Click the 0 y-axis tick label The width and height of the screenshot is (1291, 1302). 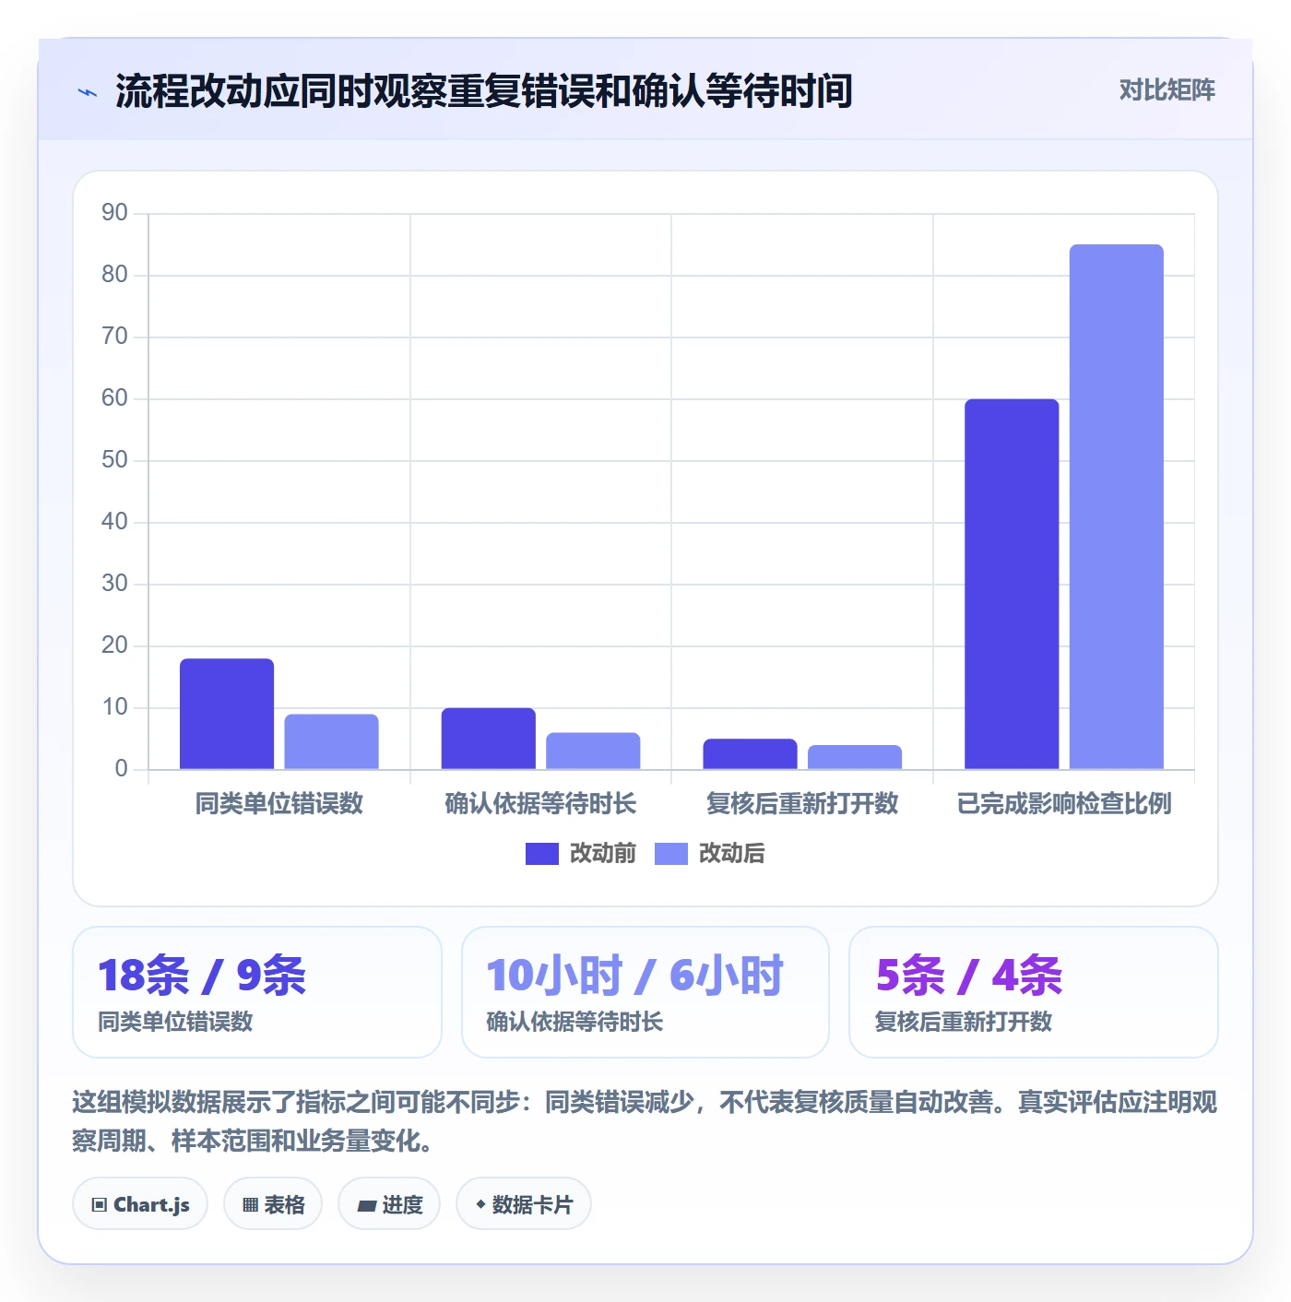(121, 769)
